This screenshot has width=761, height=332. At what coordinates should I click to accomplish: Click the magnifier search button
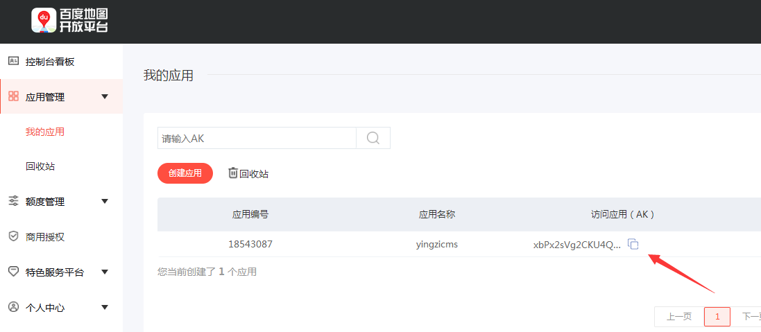(x=373, y=138)
